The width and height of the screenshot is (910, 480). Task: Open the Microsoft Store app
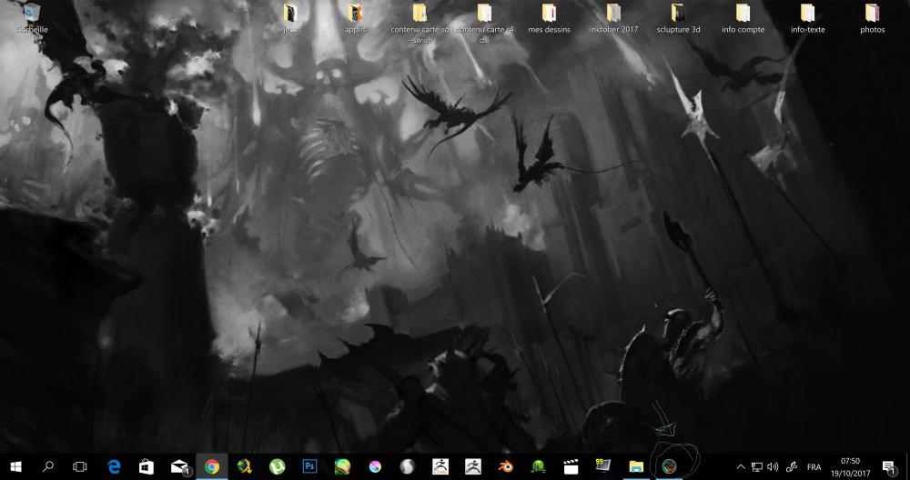pyautogui.click(x=147, y=466)
